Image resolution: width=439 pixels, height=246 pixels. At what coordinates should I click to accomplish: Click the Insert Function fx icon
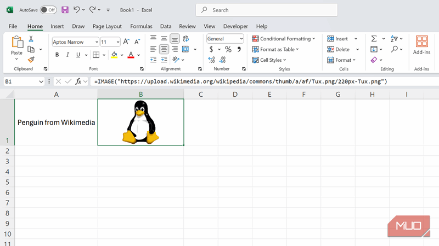79,81
